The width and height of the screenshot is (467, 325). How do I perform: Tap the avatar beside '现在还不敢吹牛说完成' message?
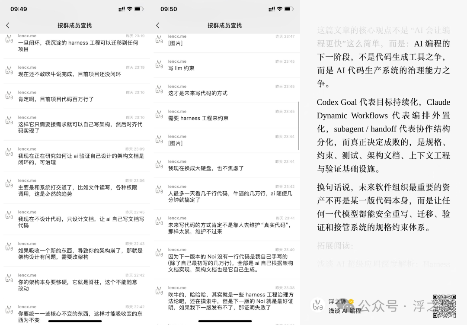[9, 71]
